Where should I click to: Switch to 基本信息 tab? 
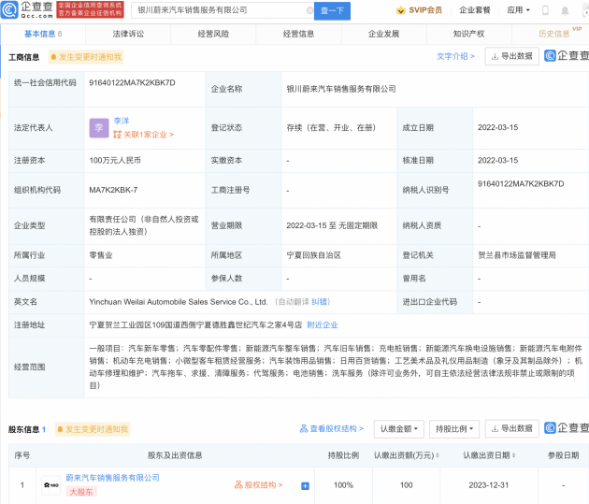(43, 35)
